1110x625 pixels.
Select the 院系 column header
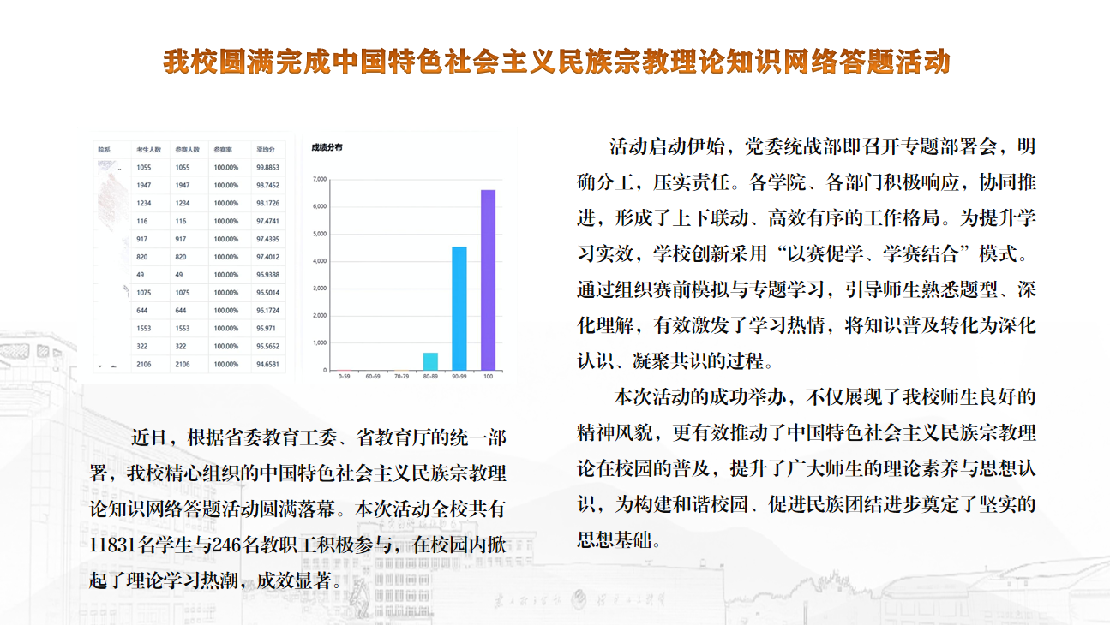coord(104,150)
